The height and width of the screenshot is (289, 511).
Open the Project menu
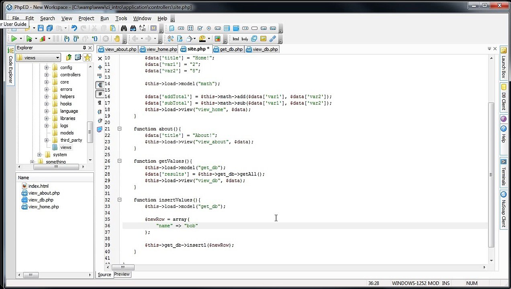86,18
